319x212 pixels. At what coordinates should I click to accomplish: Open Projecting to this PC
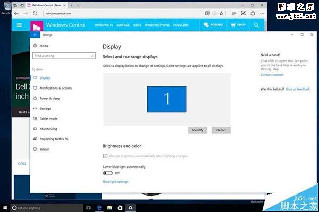54,139
